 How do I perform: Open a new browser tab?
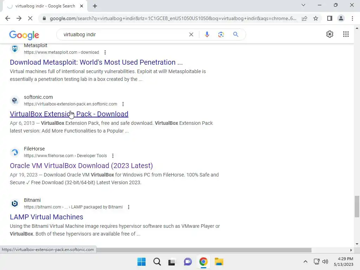click(95, 6)
